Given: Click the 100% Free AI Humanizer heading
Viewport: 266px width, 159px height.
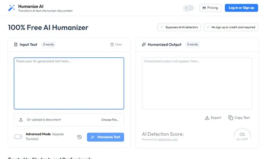Looking at the screenshot, I should point(48,27).
